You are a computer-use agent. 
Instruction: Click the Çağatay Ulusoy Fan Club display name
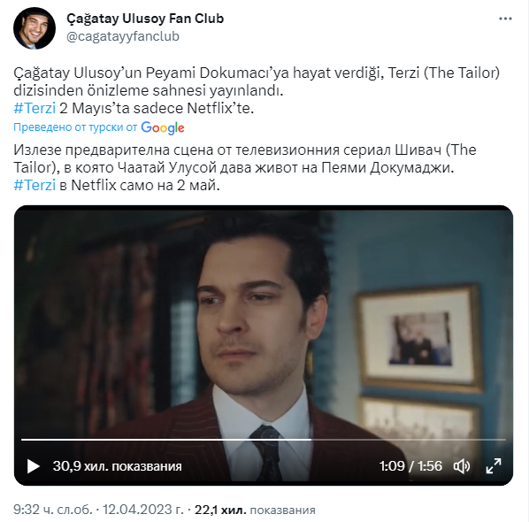[x=145, y=19]
